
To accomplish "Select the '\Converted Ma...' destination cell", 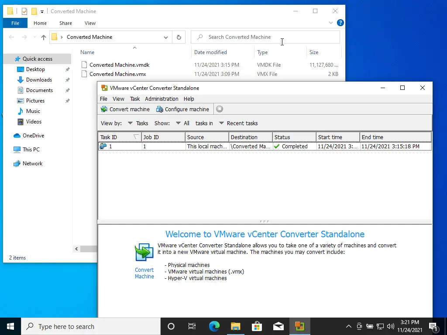I will [251, 146].
